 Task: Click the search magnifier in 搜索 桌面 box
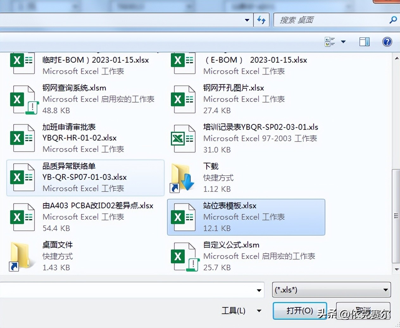coord(393,20)
